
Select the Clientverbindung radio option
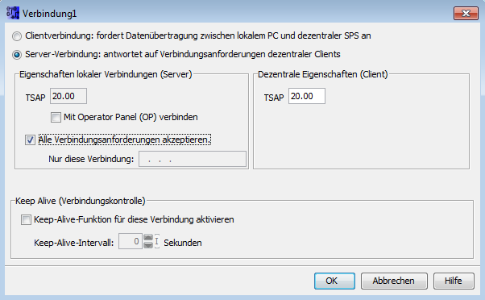(x=17, y=36)
